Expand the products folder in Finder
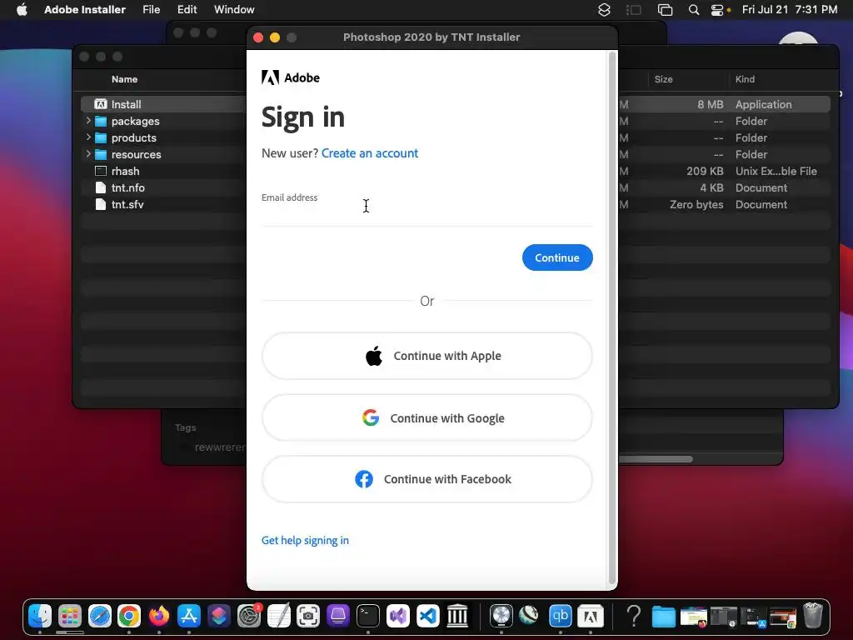Viewport: 853px width, 640px height. tap(88, 137)
